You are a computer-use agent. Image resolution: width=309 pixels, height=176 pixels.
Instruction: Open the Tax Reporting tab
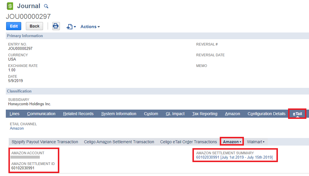click(205, 114)
